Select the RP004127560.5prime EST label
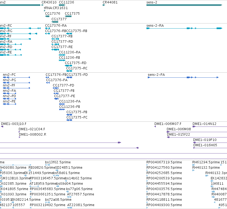 164,168
